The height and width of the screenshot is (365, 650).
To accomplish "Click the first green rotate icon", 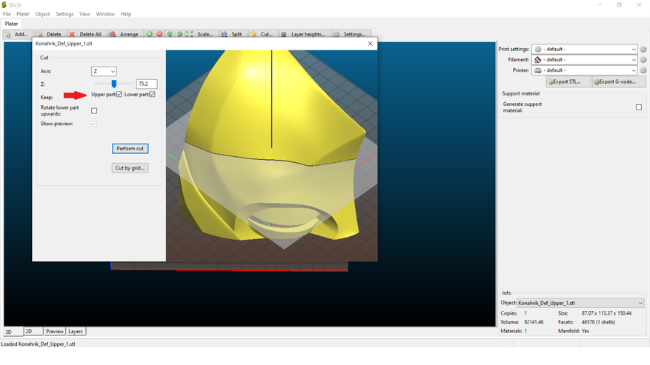I will click(170, 34).
